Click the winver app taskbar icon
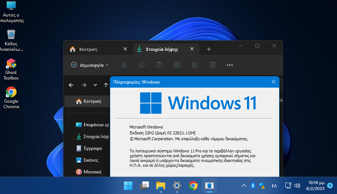 209,186
